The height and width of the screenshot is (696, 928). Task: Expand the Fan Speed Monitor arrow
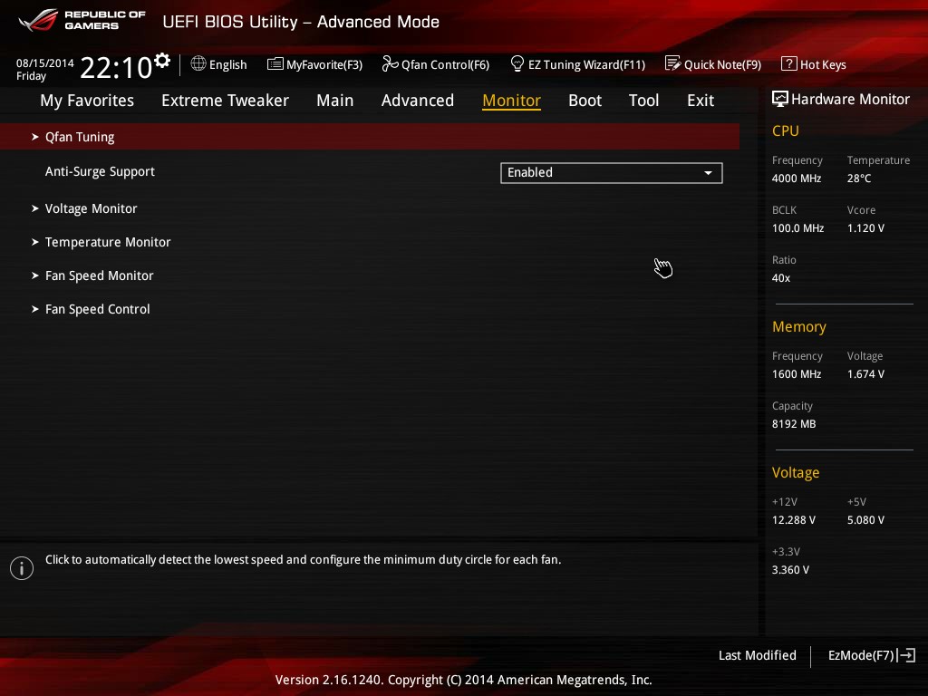(35, 275)
